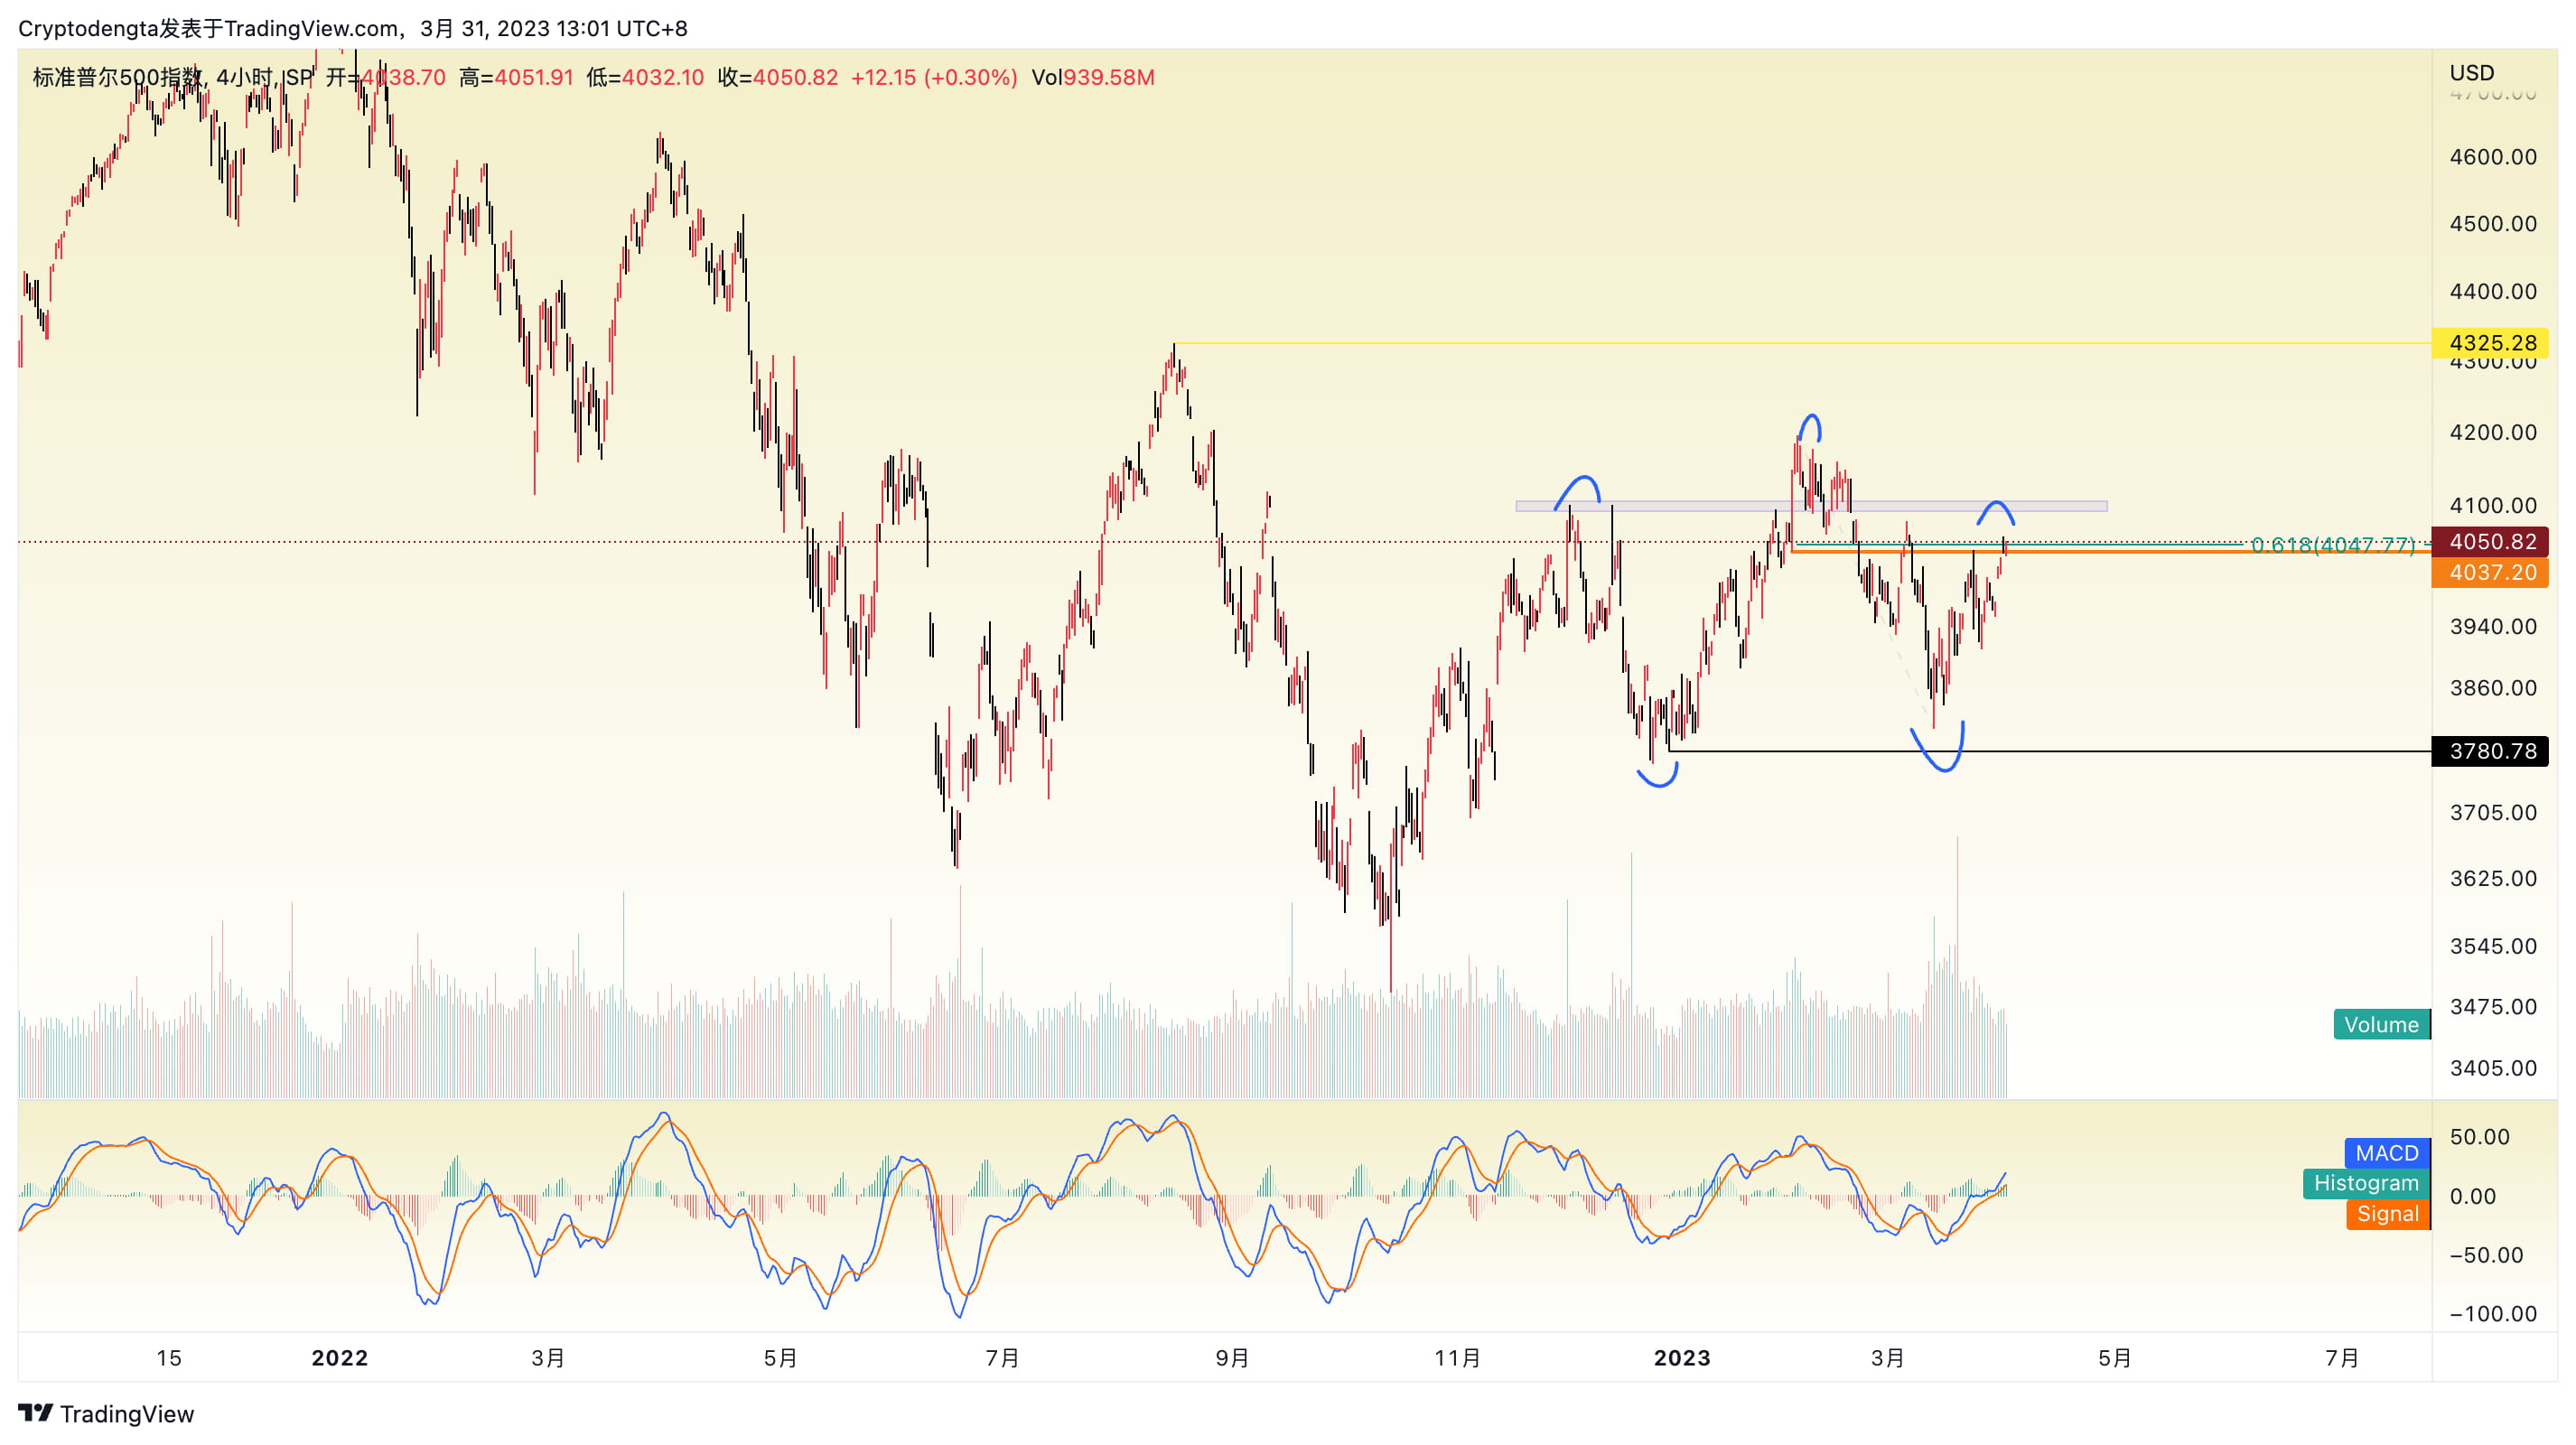This screenshot has width=2576, height=1445.
Task: Click the dark red 4050.82 current price tag
Action: tap(2490, 542)
